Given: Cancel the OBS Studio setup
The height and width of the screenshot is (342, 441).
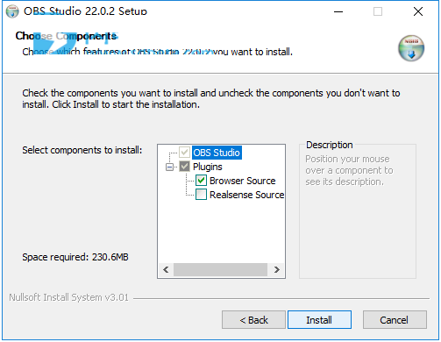Looking at the screenshot, I should pos(395,320).
